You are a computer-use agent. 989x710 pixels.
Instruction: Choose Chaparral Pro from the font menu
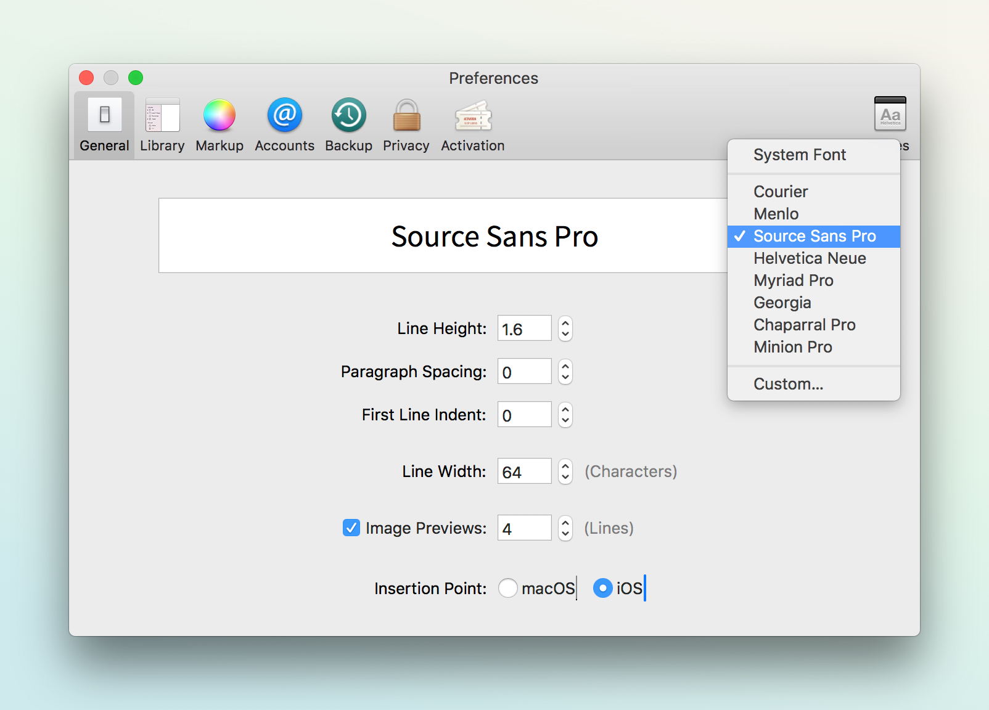coord(814,325)
